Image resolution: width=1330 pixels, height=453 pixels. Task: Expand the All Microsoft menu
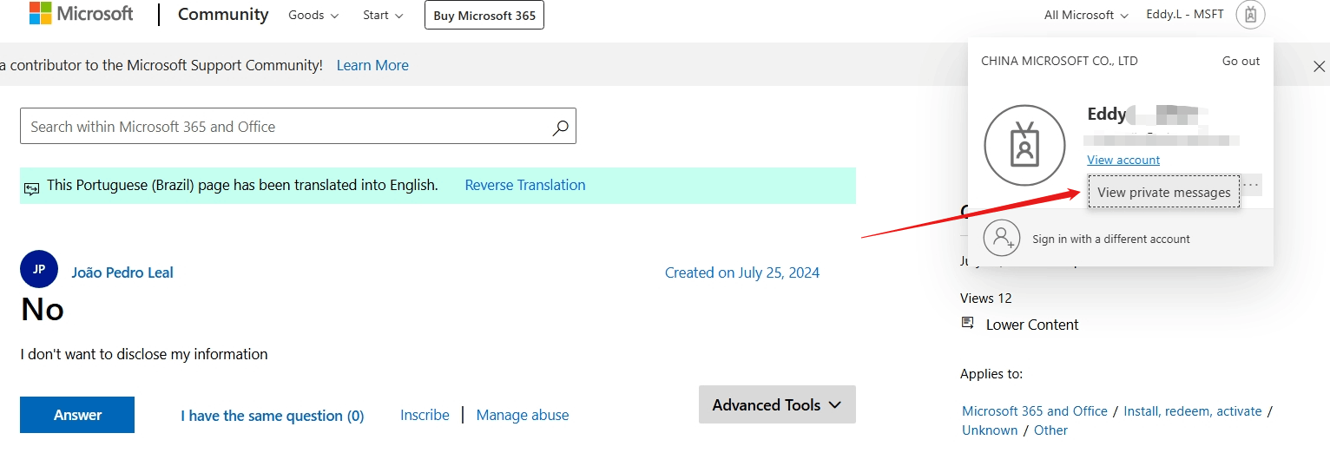(x=1086, y=15)
